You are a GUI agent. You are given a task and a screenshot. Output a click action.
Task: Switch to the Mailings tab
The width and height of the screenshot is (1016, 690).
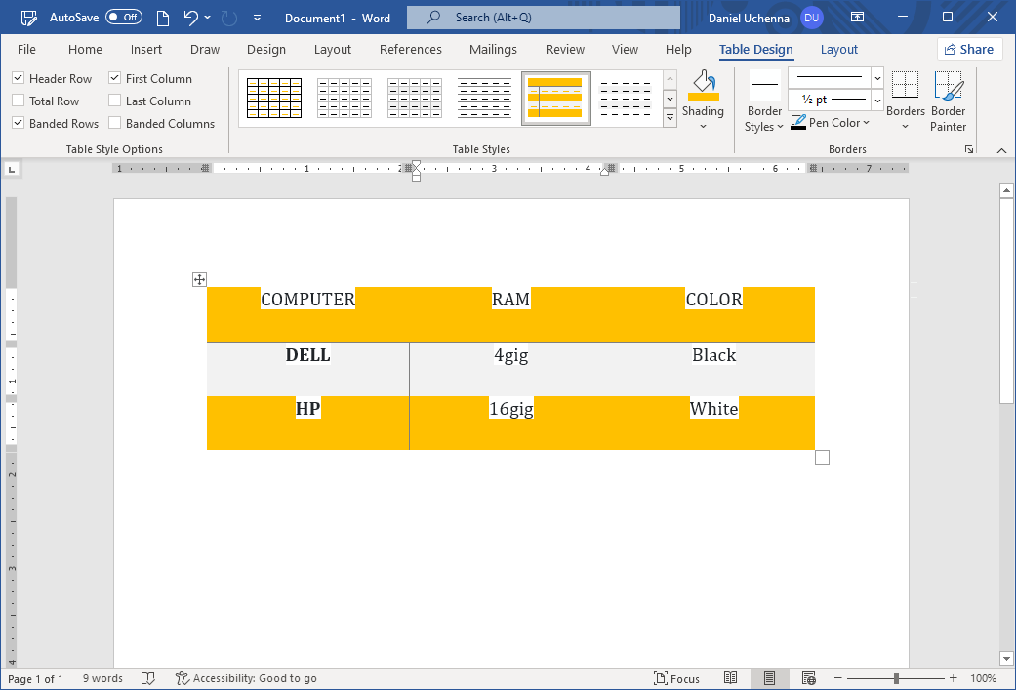coord(493,50)
